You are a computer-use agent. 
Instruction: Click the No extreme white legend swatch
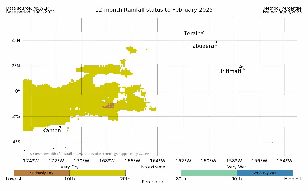(x=153, y=173)
